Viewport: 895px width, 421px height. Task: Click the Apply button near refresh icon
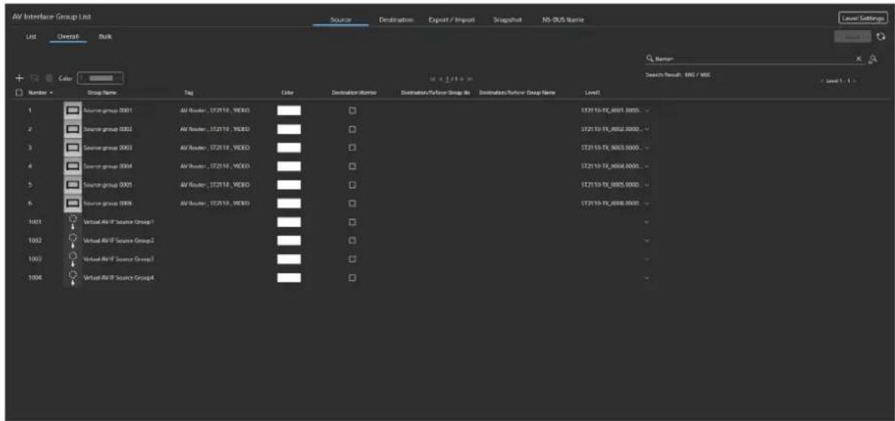(x=852, y=36)
